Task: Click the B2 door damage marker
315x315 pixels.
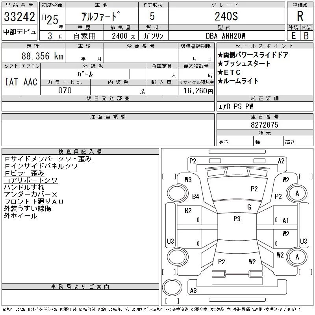Action: pos(188,211)
